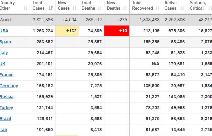
Task: Go to the Italy country page
Action: (4, 53)
